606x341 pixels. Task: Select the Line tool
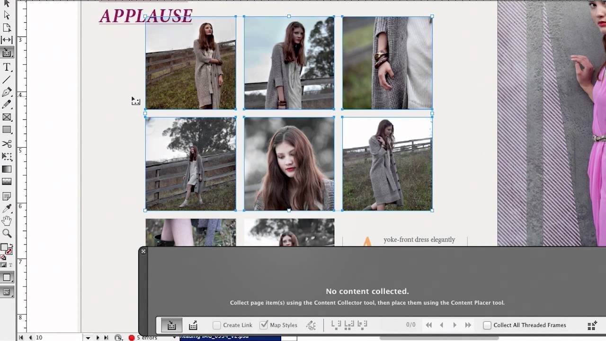[7, 80]
